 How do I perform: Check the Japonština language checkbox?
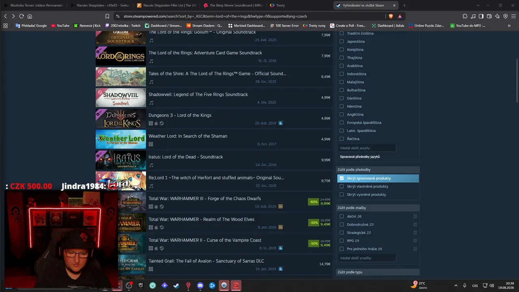pos(341,41)
